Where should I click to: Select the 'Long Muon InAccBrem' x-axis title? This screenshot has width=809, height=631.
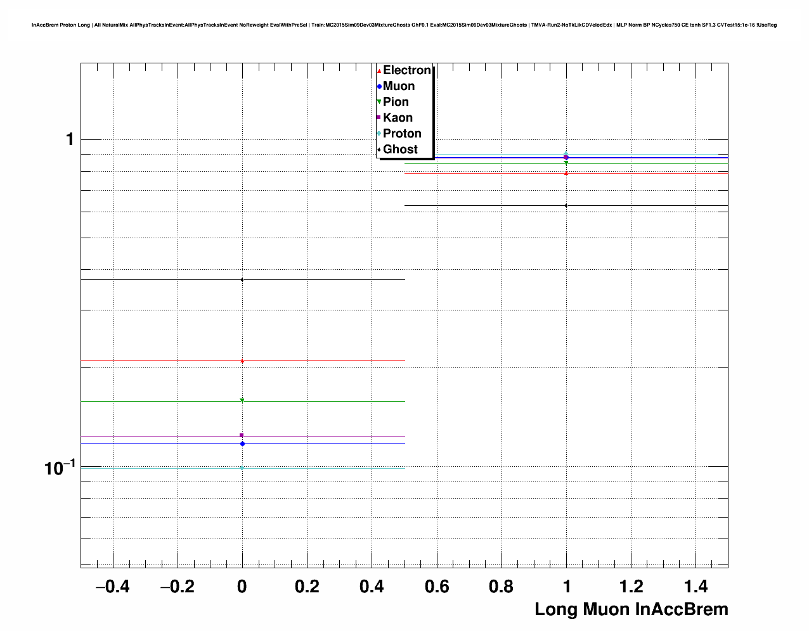pyautogui.click(x=631, y=609)
